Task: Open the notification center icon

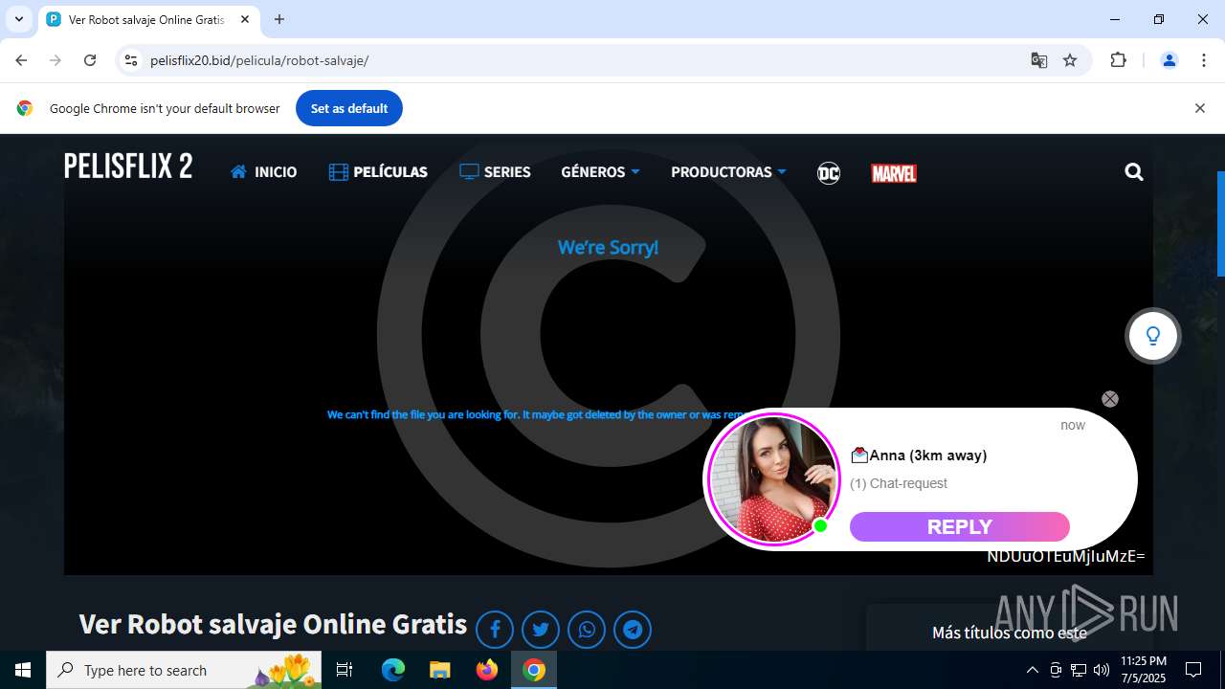Action: click(1193, 670)
